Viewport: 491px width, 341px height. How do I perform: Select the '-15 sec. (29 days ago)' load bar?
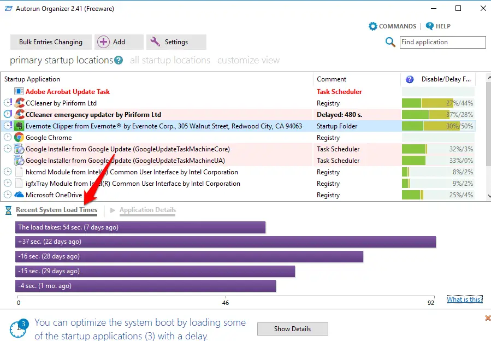click(x=155, y=271)
